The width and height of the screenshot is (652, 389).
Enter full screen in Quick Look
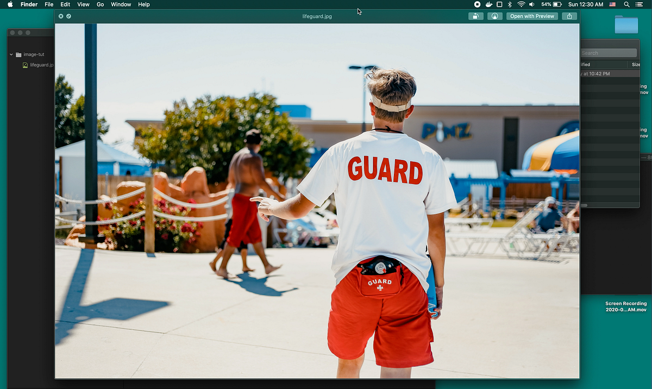point(68,16)
